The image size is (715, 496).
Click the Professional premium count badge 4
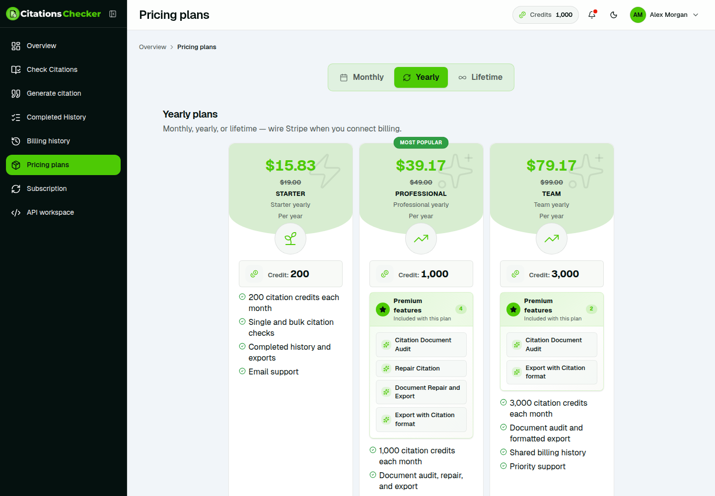pyautogui.click(x=461, y=309)
